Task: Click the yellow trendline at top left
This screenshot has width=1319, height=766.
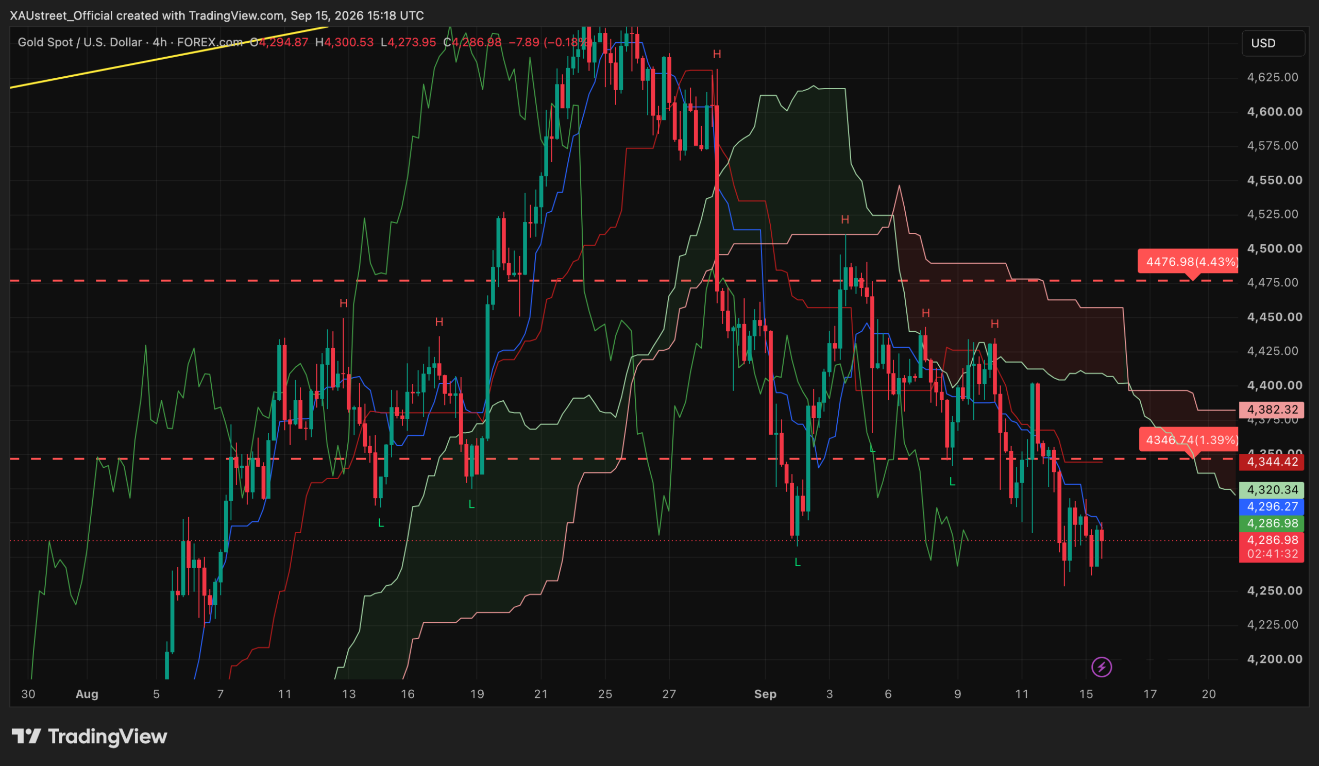Action: tap(169, 57)
